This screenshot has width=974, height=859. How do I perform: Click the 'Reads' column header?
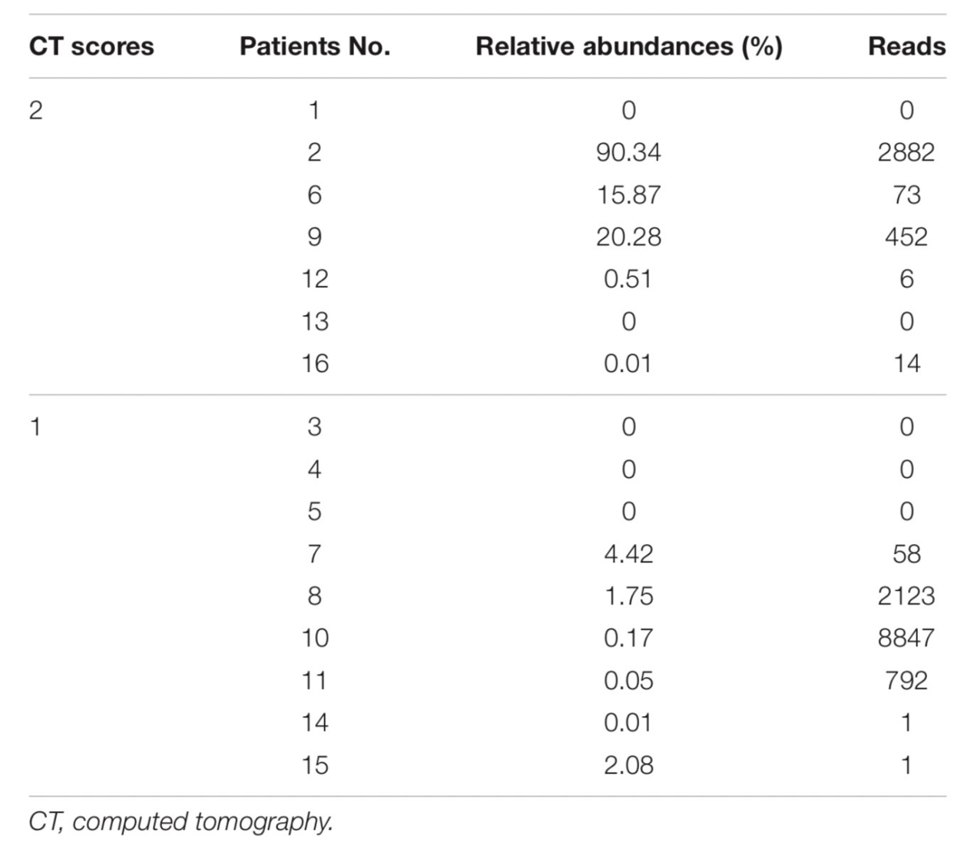tap(906, 47)
